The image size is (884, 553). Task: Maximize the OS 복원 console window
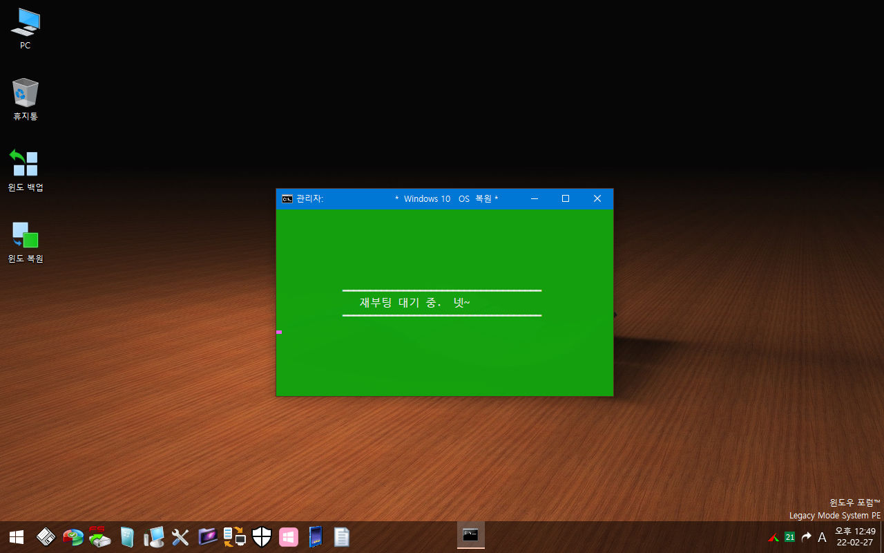pos(566,199)
